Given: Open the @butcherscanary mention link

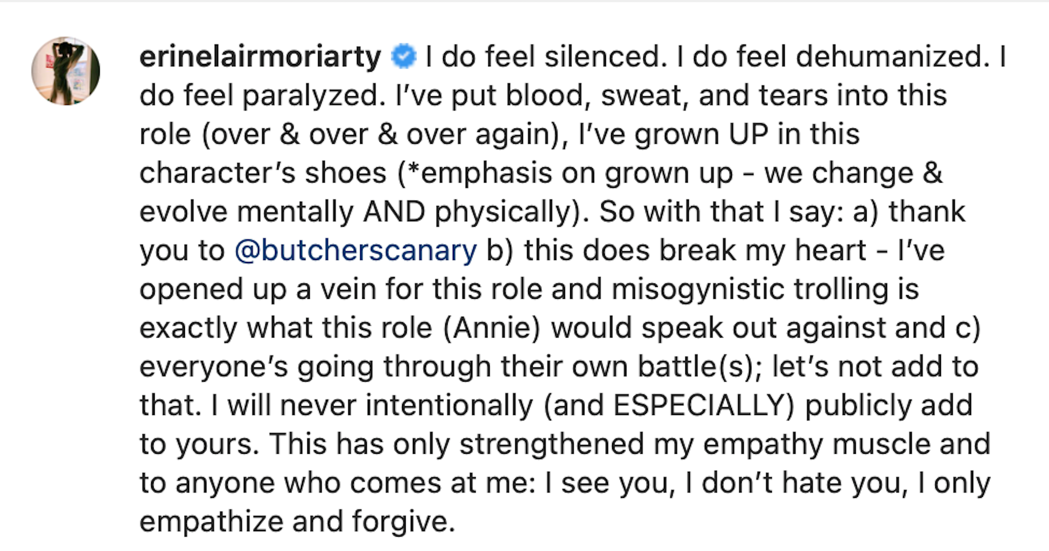Looking at the screenshot, I should [355, 251].
